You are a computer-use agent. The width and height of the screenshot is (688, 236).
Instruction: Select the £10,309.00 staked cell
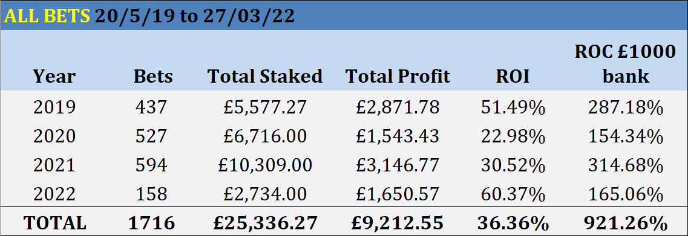tap(265, 165)
